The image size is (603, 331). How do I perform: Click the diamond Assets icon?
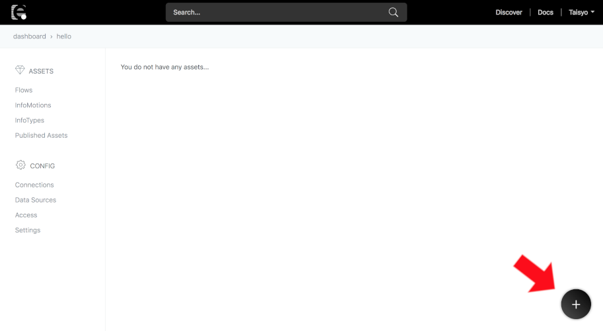coord(20,70)
